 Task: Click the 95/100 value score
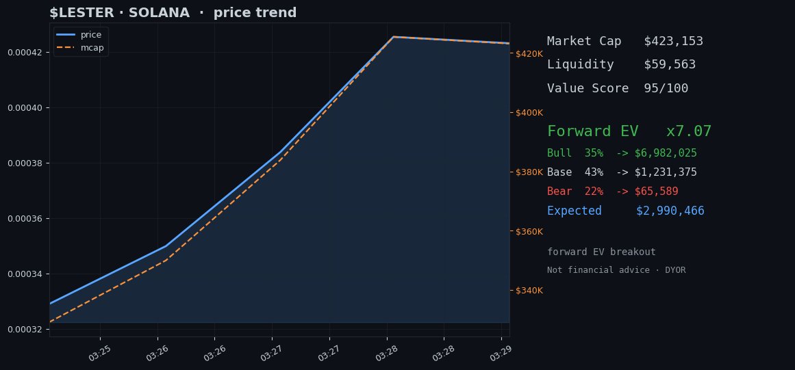(666, 88)
